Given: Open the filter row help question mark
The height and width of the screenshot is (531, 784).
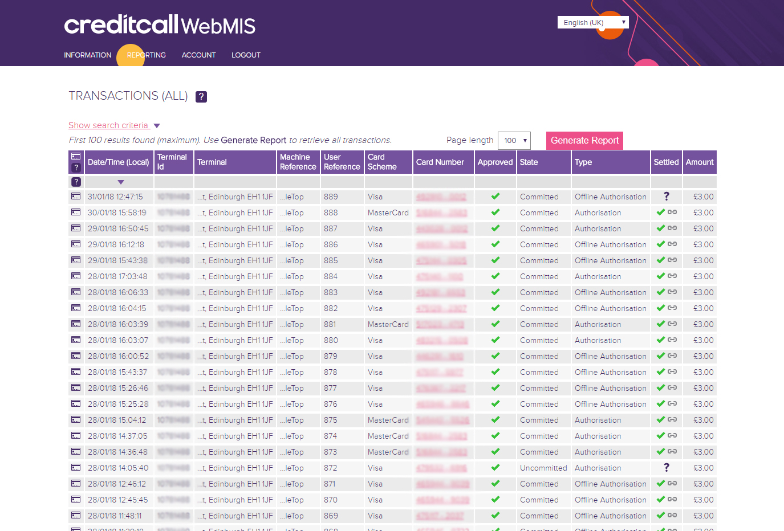Looking at the screenshot, I should pyautogui.click(x=76, y=182).
